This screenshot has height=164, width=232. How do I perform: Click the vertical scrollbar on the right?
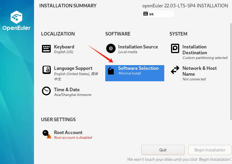pos(231,72)
